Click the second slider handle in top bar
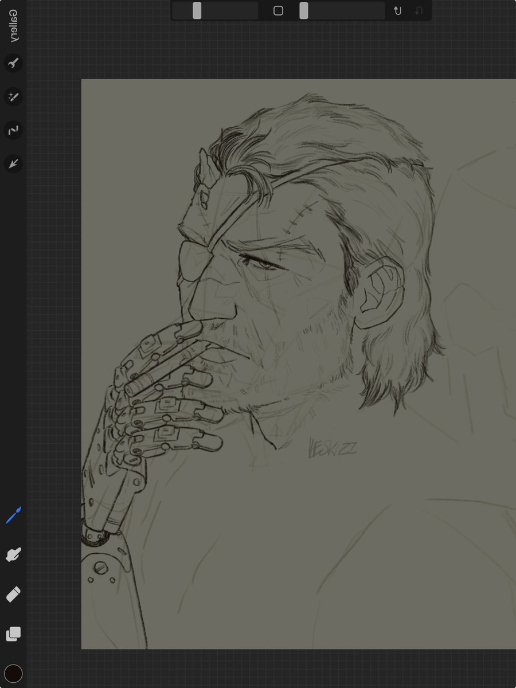Image resolution: width=516 pixels, height=688 pixels. [304, 11]
